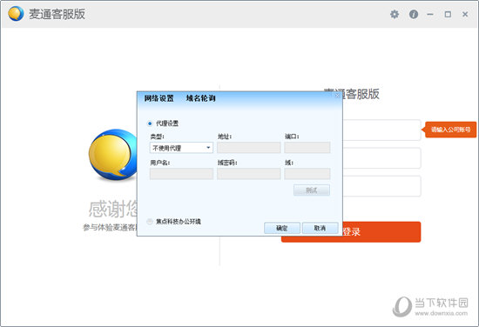479x327 pixels.
Task: Click the proxy password input field
Action: (x=249, y=174)
